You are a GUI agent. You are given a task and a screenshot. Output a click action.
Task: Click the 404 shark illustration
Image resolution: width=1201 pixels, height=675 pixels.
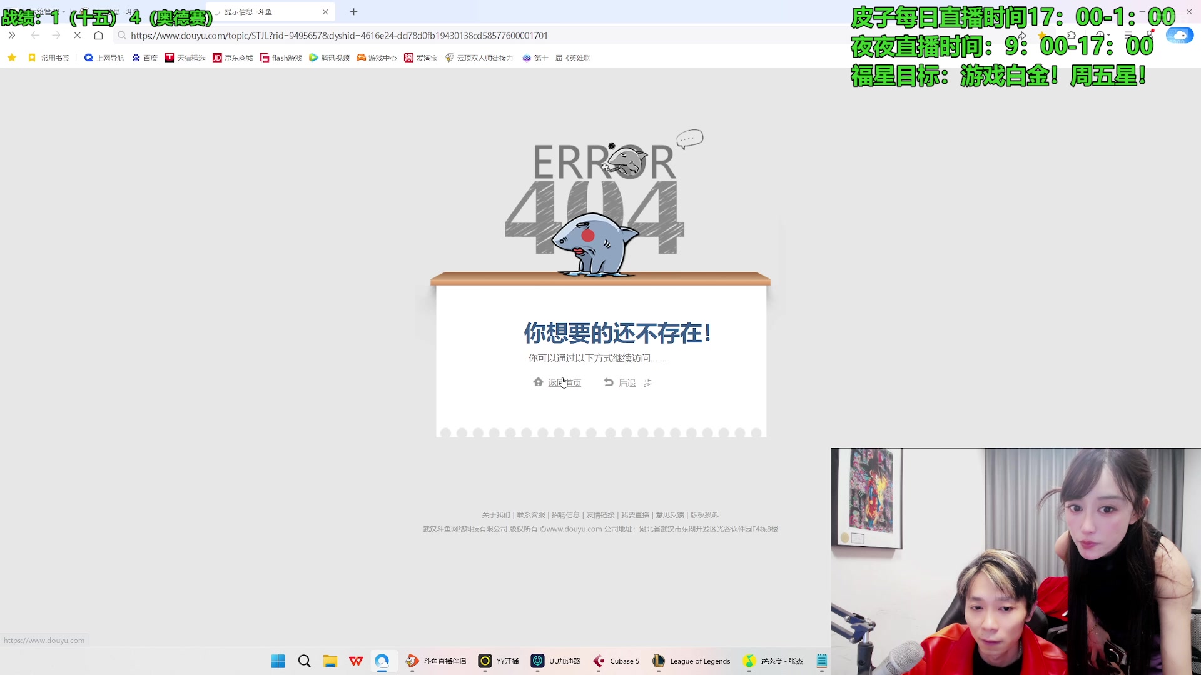[594, 244]
